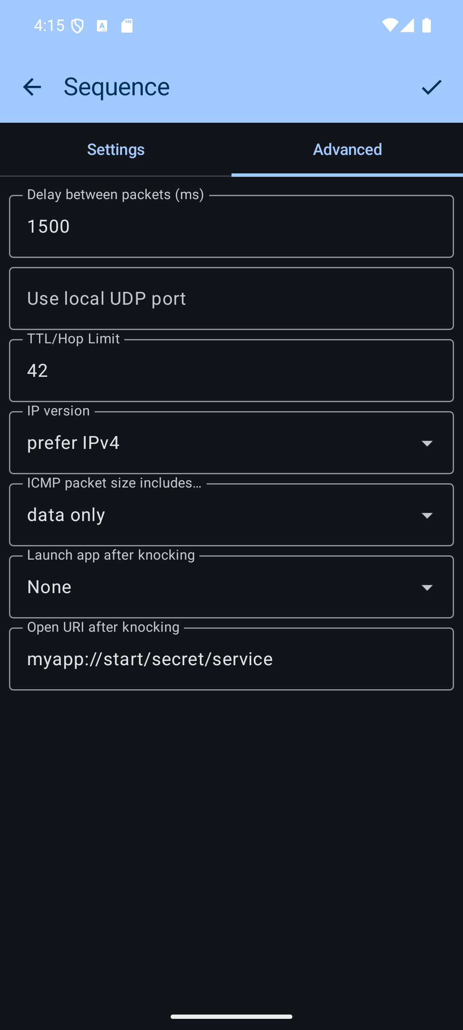Image resolution: width=463 pixels, height=1030 pixels.
Task: Focus the Use local UDP port field
Action: click(231, 299)
